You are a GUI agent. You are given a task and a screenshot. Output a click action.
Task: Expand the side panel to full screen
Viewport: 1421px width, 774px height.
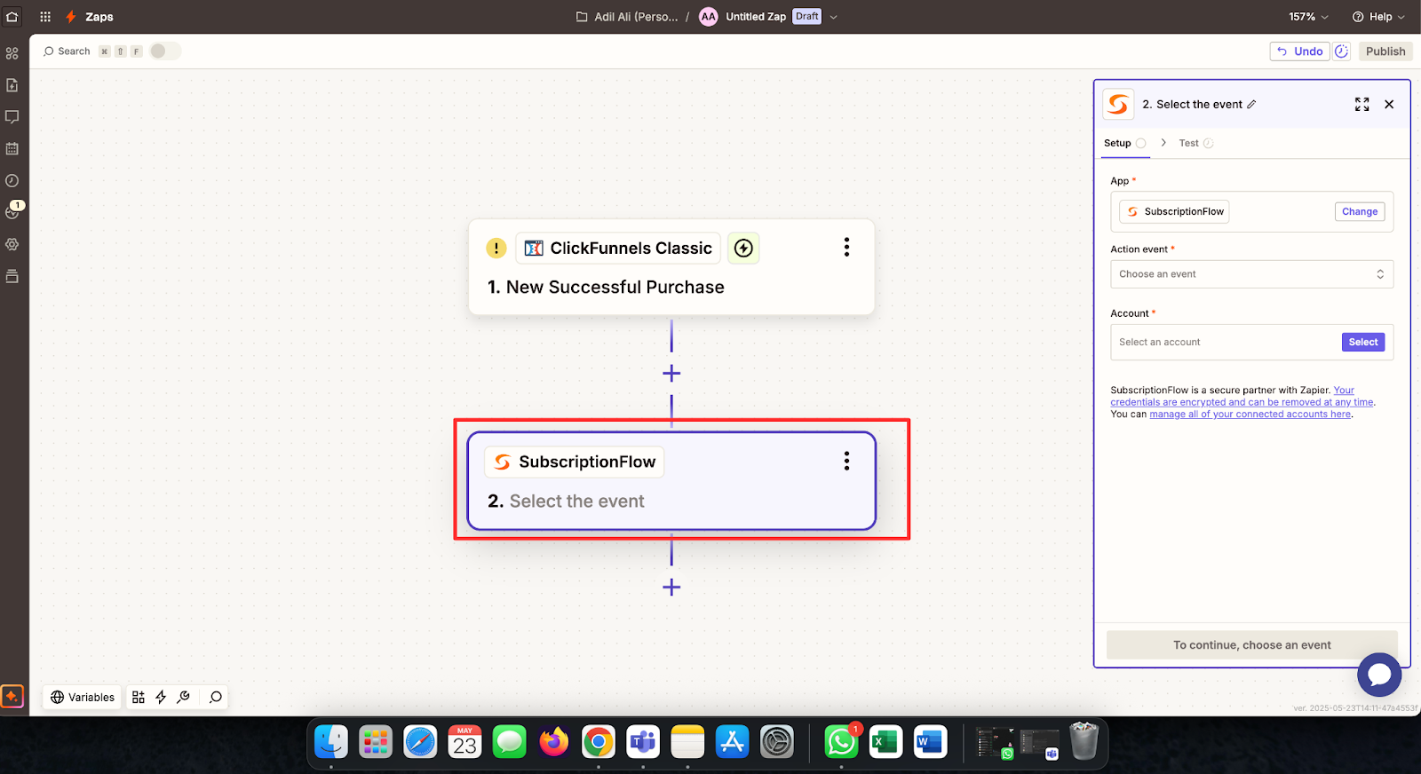click(x=1361, y=104)
